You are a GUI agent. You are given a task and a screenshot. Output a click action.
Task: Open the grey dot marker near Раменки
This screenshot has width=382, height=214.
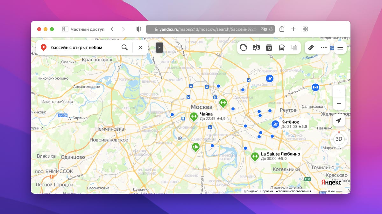coord(179,139)
